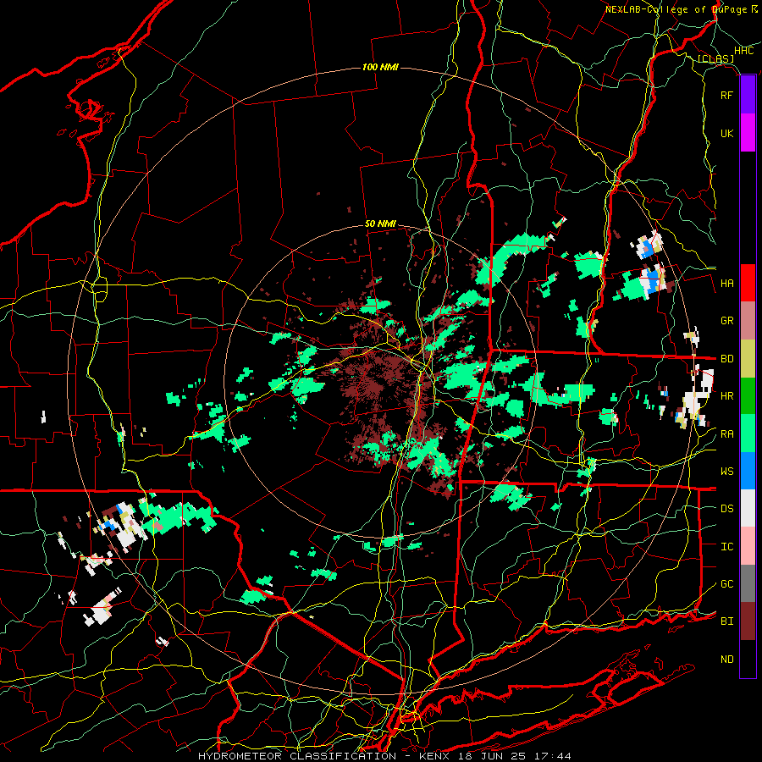Click the RF legend label
This screenshot has height=762, width=762.
click(726, 95)
